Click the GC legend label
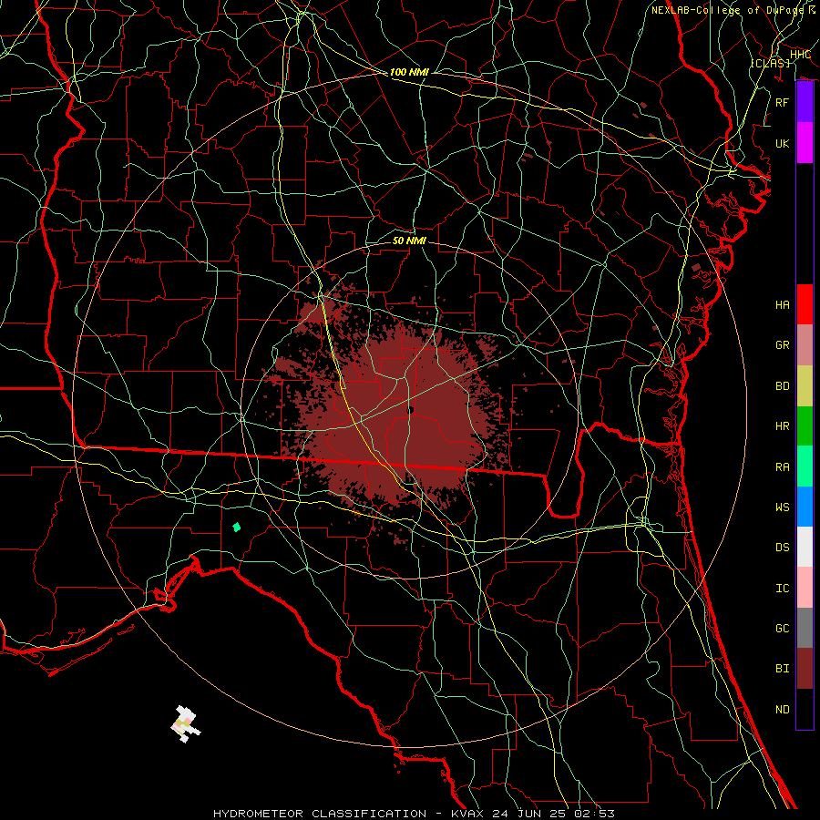Viewport: 820px width, 820px height. click(783, 629)
